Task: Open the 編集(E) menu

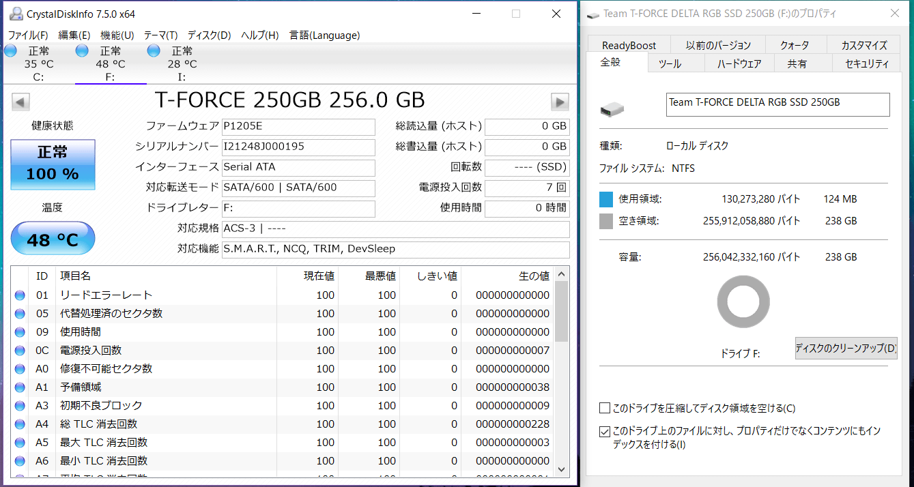Action: [74, 35]
